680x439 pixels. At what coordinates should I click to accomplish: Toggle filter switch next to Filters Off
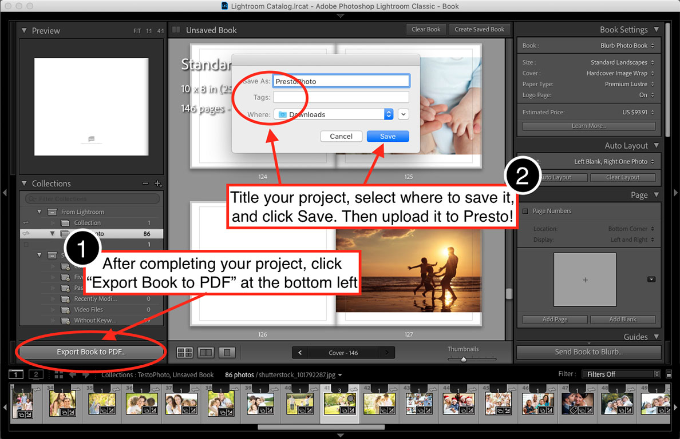point(669,374)
